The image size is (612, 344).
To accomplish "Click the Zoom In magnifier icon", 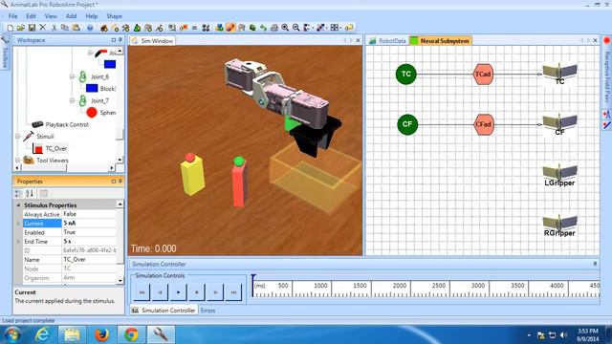I will (x=285, y=28).
